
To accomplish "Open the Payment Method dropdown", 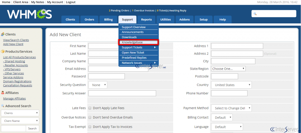I will pos(231,108).
